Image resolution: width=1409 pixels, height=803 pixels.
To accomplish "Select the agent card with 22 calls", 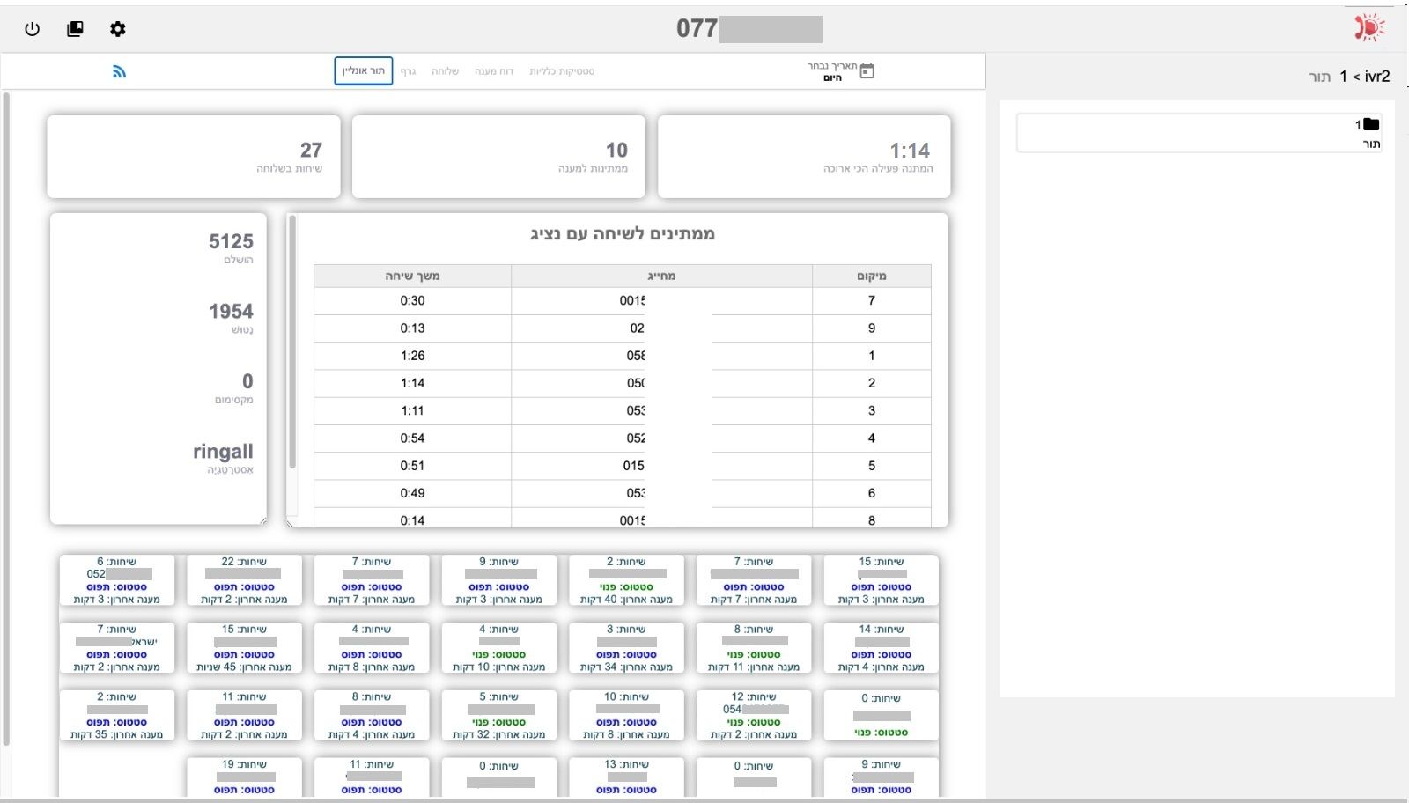I will [244, 580].
